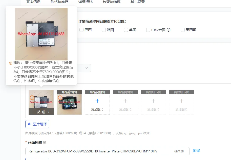
Task: Check the 巴西 checkbox
Action: 81,30
